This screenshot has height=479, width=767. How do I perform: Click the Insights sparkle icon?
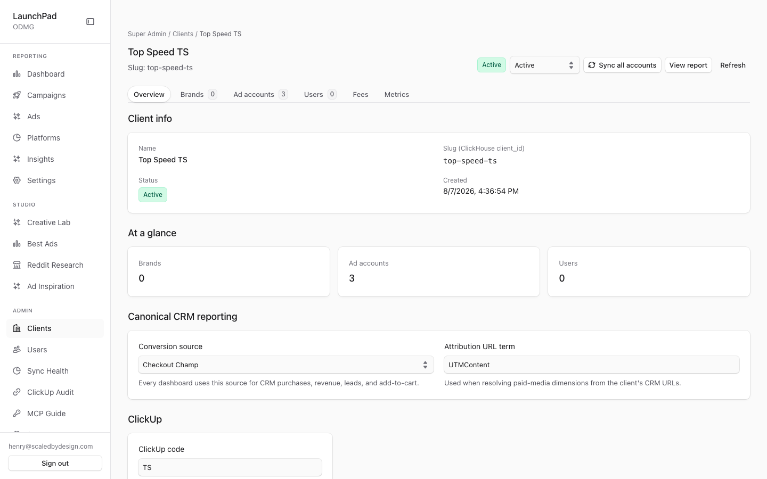click(17, 159)
